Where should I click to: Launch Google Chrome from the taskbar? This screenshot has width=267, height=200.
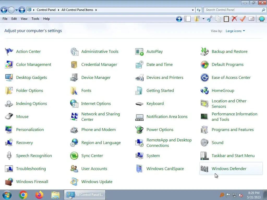[x=23, y=195]
